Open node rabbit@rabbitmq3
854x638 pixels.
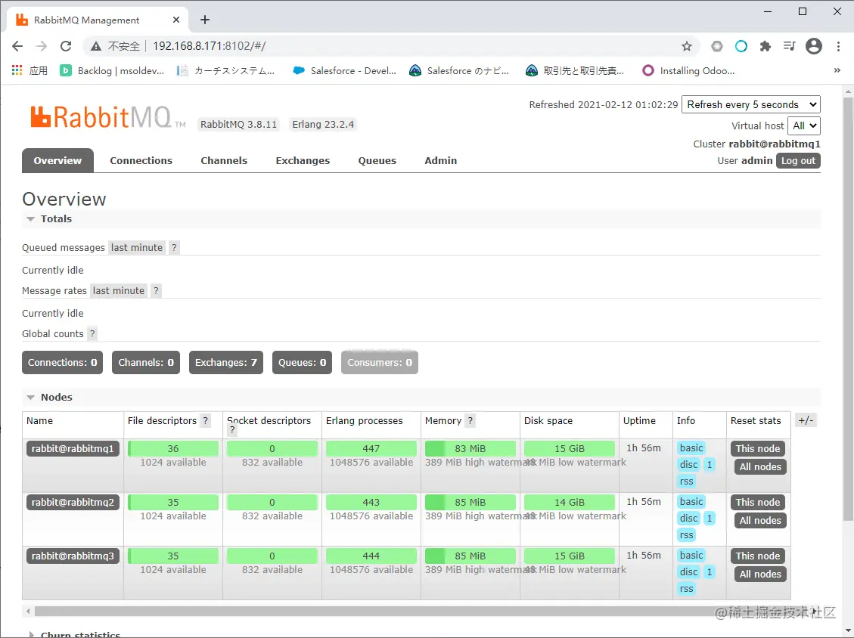(x=73, y=556)
